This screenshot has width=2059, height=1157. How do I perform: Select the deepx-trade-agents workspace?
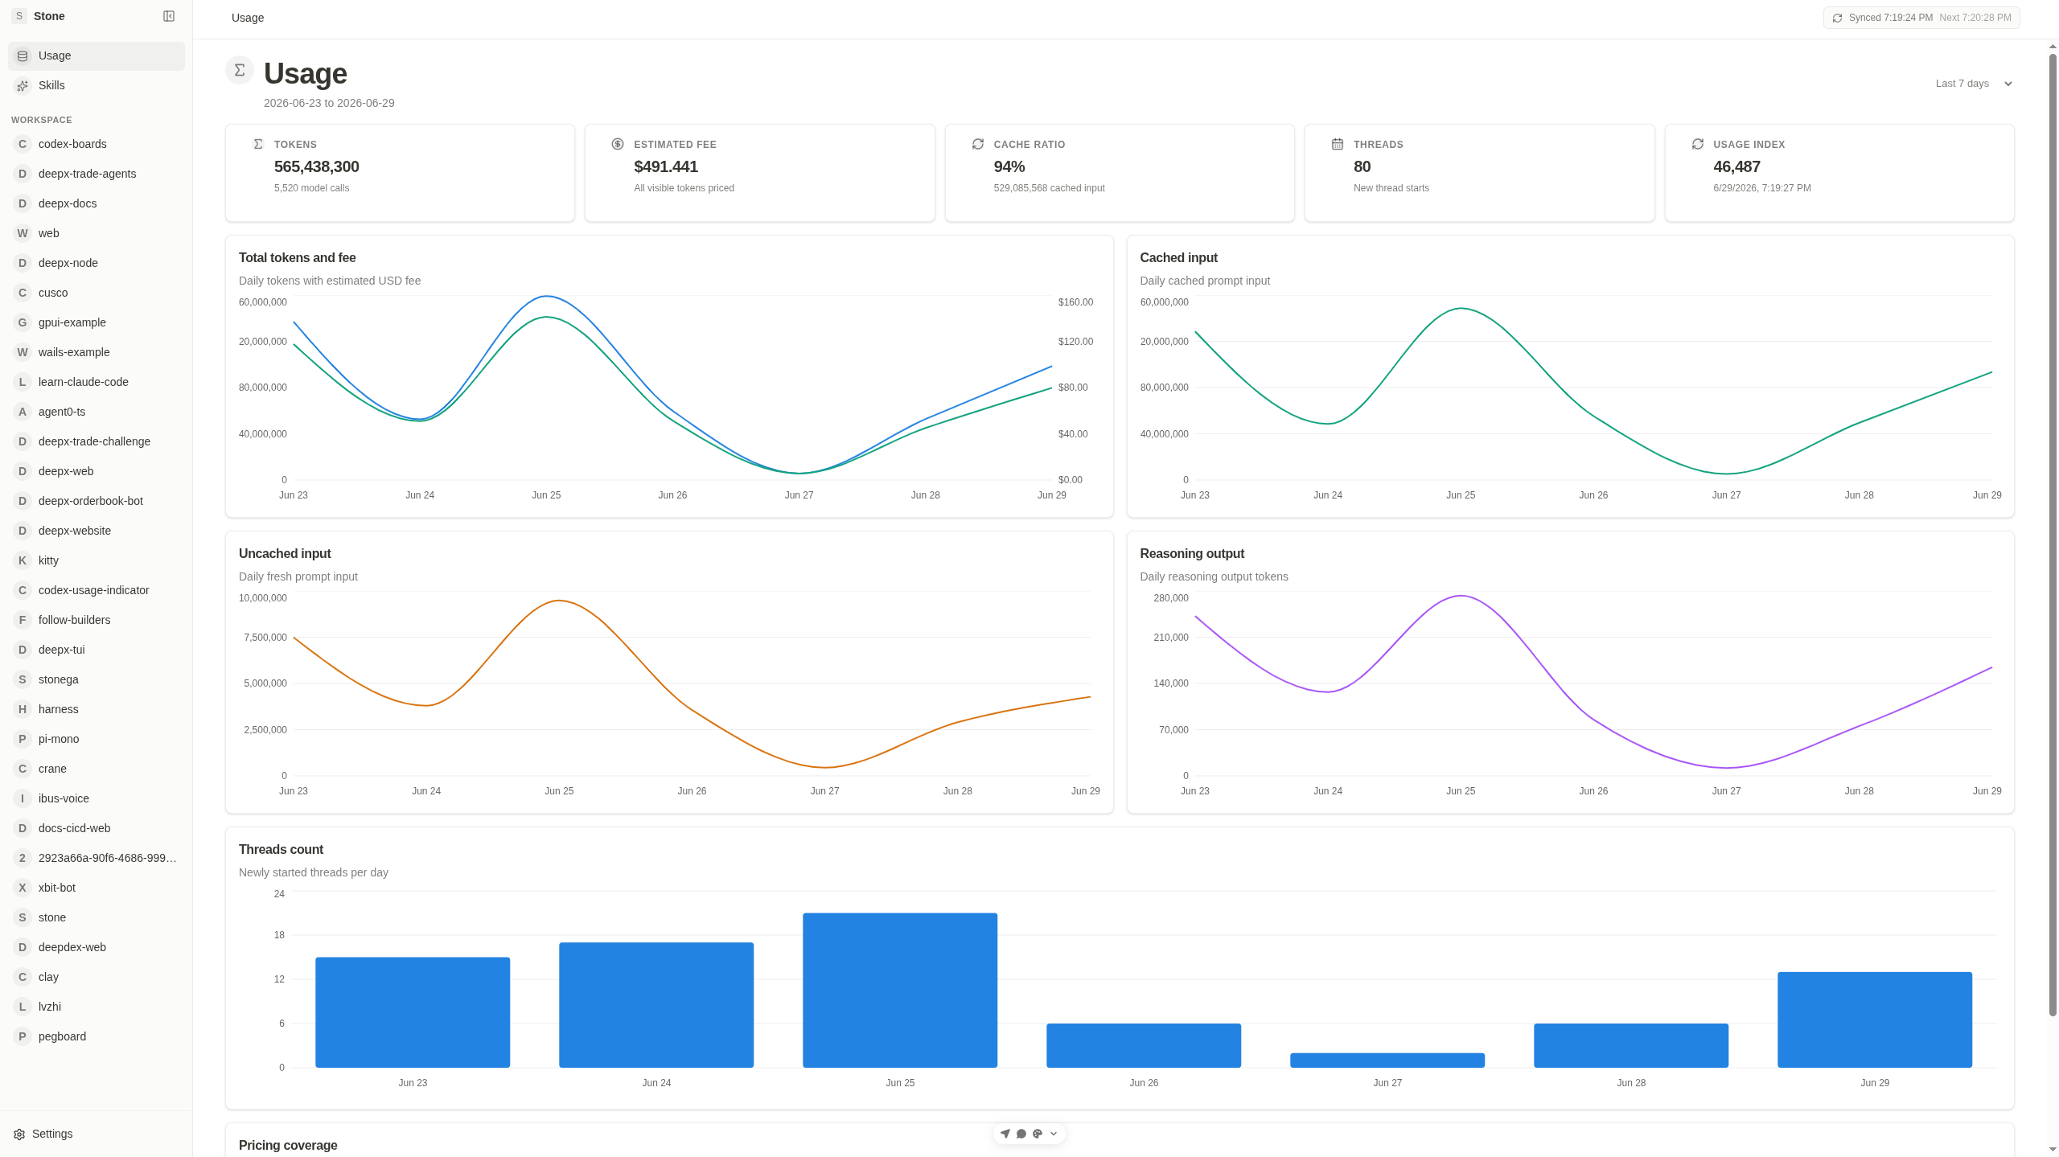[97, 174]
